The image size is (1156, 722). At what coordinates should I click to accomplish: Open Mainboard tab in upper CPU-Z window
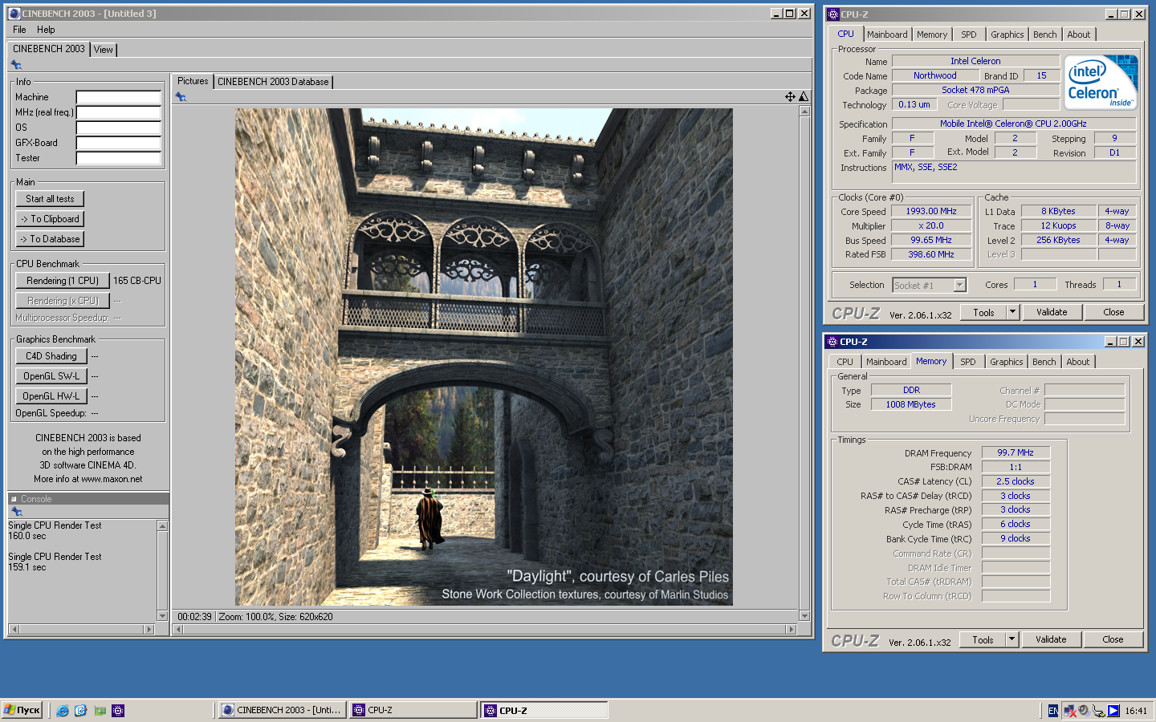tap(887, 34)
